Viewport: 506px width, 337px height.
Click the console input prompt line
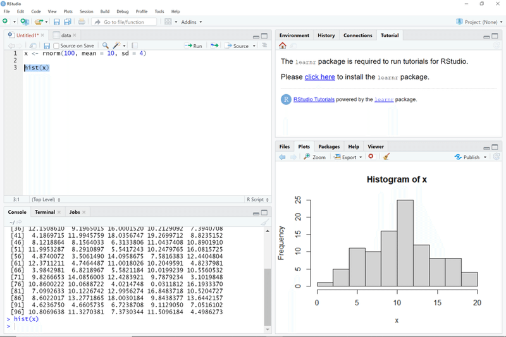135,326
